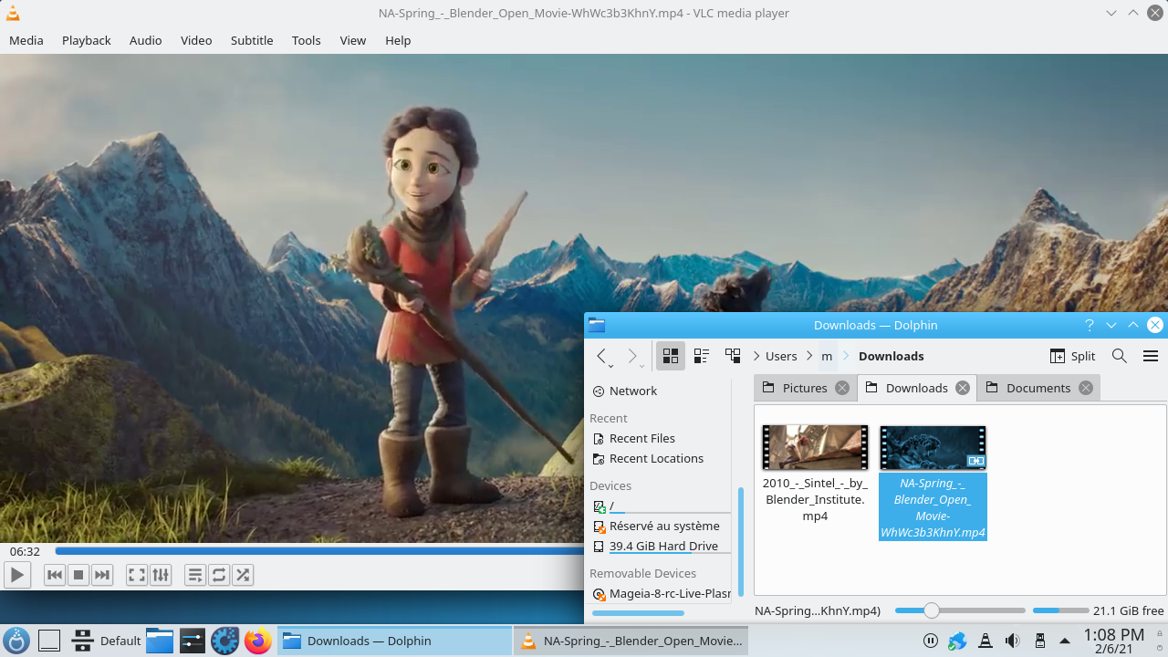This screenshot has width=1168, height=657.
Task: Open the VLC Help menu
Action: click(398, 40)
